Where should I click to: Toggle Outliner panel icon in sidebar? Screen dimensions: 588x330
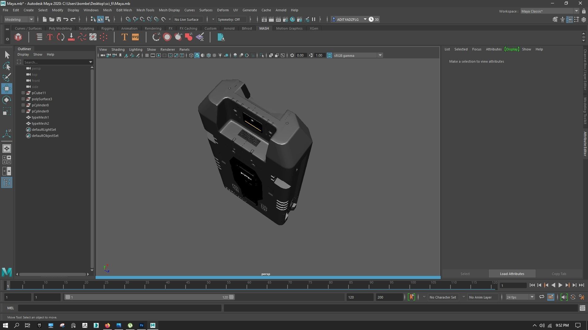7,183
